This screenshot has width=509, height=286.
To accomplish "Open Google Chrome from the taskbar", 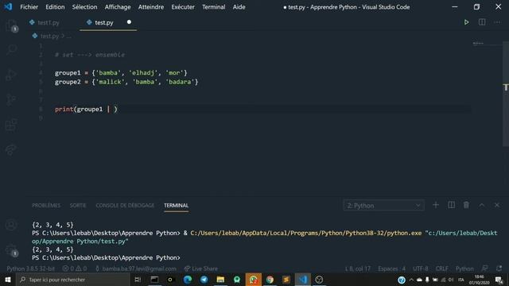I will [270, 280].
